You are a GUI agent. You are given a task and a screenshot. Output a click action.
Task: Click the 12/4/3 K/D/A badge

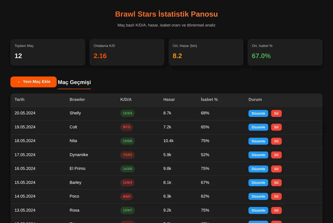127,113
